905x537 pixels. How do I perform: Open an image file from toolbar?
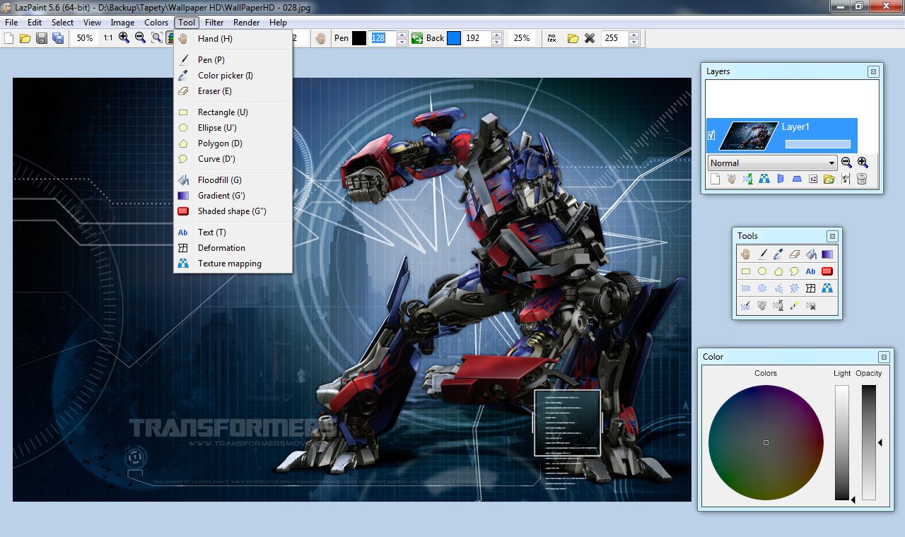point(25,38)
